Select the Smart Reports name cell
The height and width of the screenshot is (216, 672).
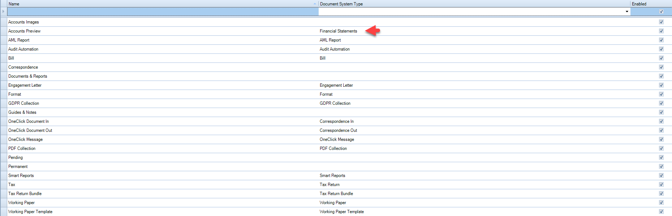pyautogui.click(x=163, y=176)
